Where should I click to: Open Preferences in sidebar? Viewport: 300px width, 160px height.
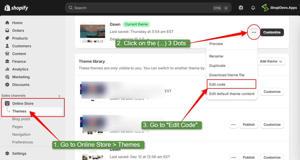point(22,142)
